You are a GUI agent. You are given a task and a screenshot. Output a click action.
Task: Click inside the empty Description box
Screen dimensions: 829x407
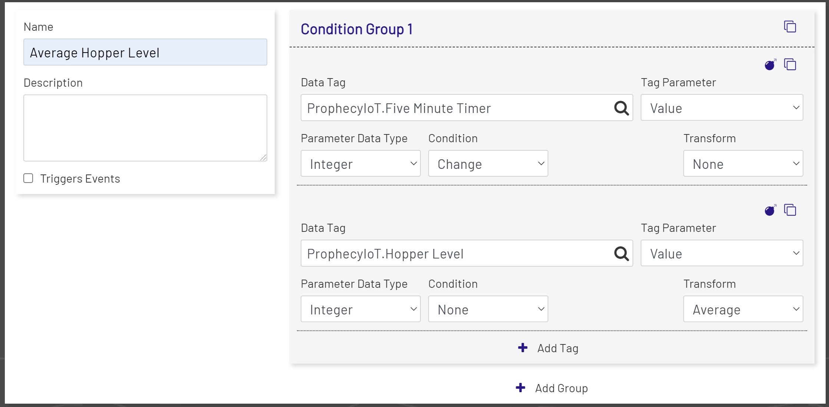145,128
